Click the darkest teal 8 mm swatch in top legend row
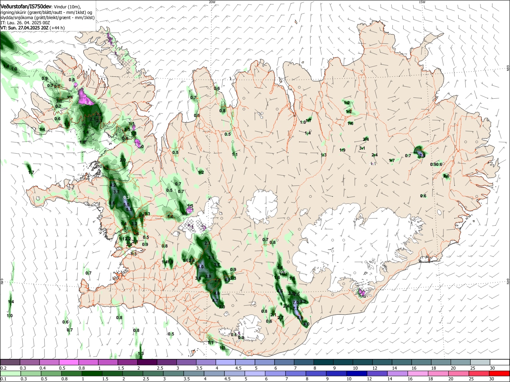The height and width of the screenshot is (382, 510). click(x=324, y=362)
